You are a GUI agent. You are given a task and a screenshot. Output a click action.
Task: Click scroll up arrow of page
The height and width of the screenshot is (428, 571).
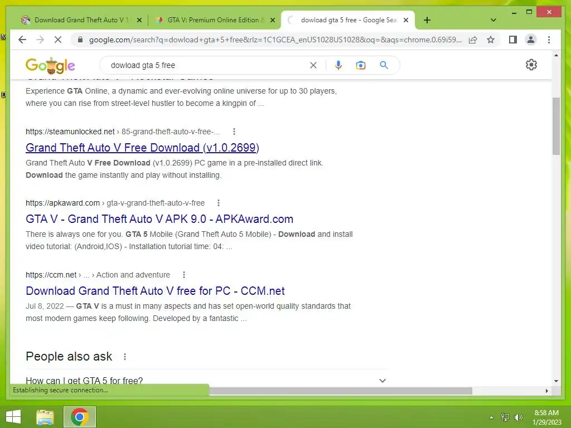tap(556, 55)
